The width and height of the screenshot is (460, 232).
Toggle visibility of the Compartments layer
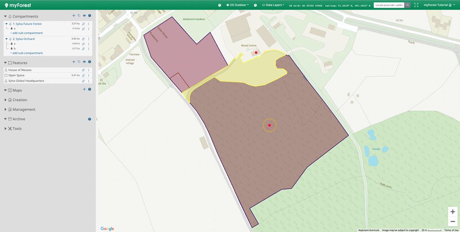pos(84,16)
